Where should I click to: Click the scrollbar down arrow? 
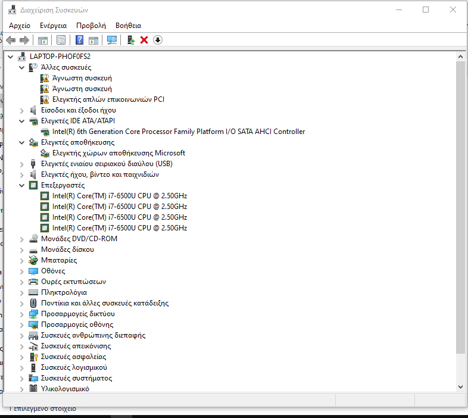460,387
